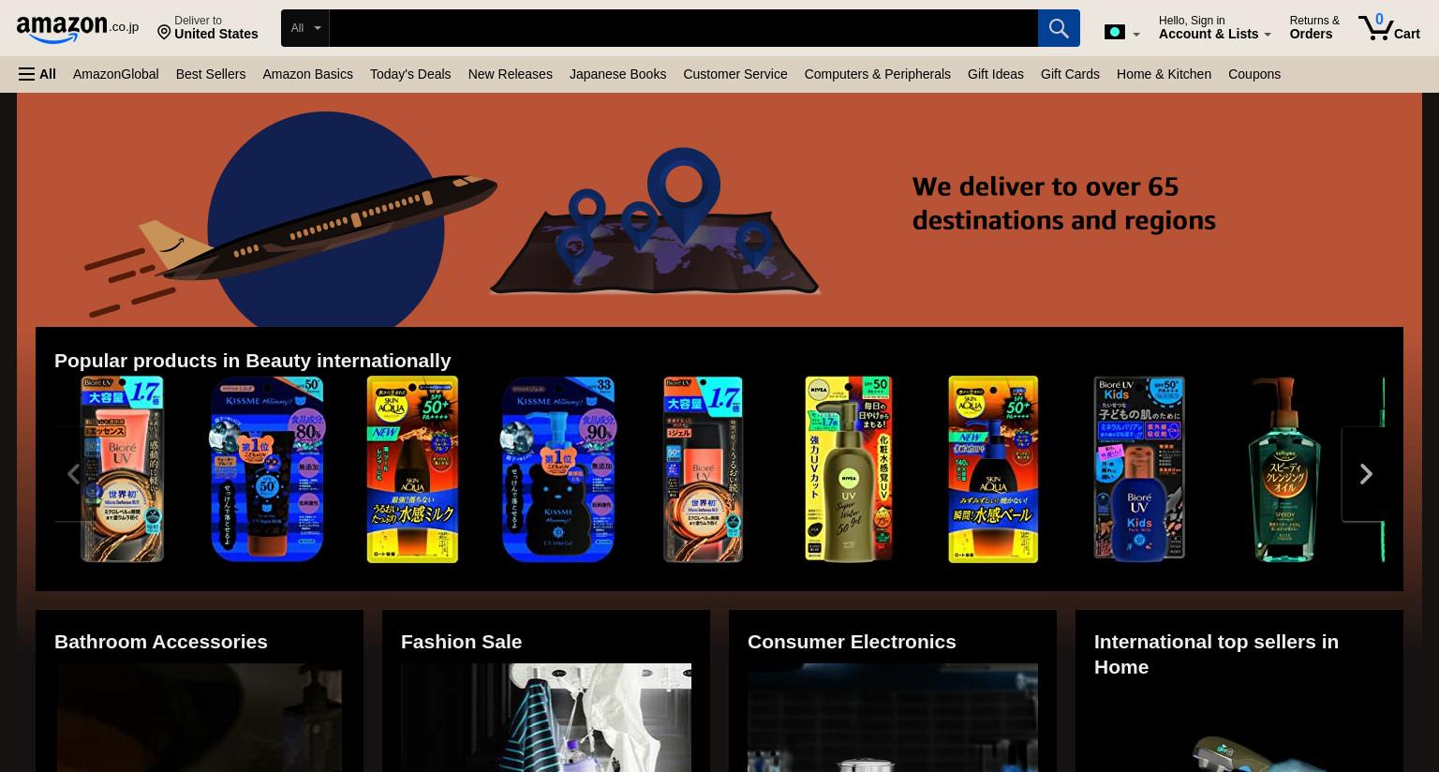
Task: Open Customer Service in the nav bar
Action: click(734, 74)
